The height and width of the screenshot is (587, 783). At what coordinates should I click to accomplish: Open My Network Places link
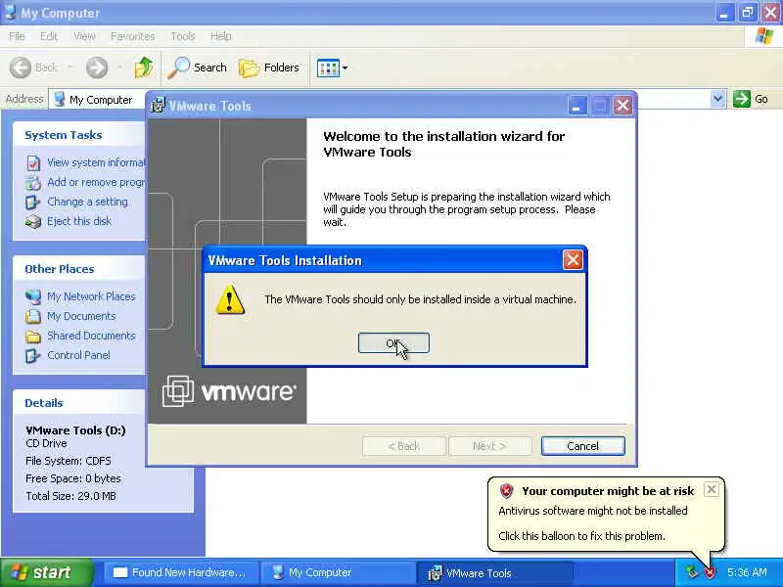pyautogui.click(x=91, y=296)
